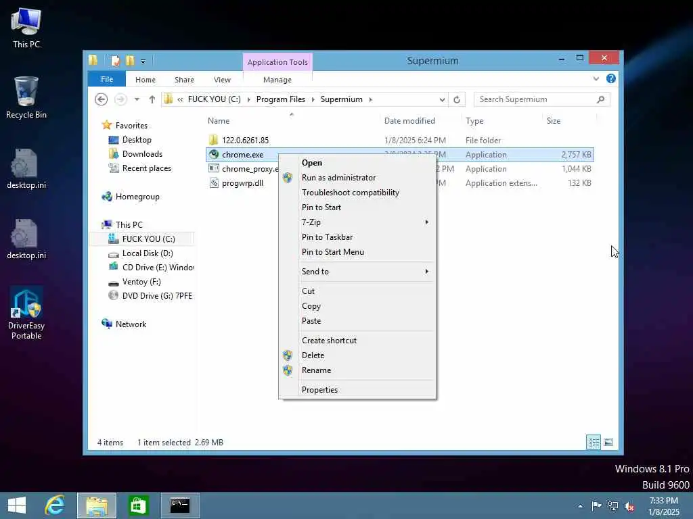Switch to the Home ribbon tab
Viewport: 693px width, 519px height.
[146, 80]
